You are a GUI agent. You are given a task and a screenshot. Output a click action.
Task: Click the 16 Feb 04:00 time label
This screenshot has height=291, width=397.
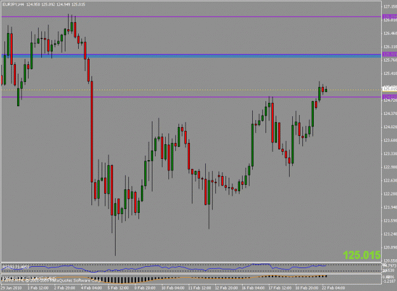pyautogui.click(x=253, y=288)
